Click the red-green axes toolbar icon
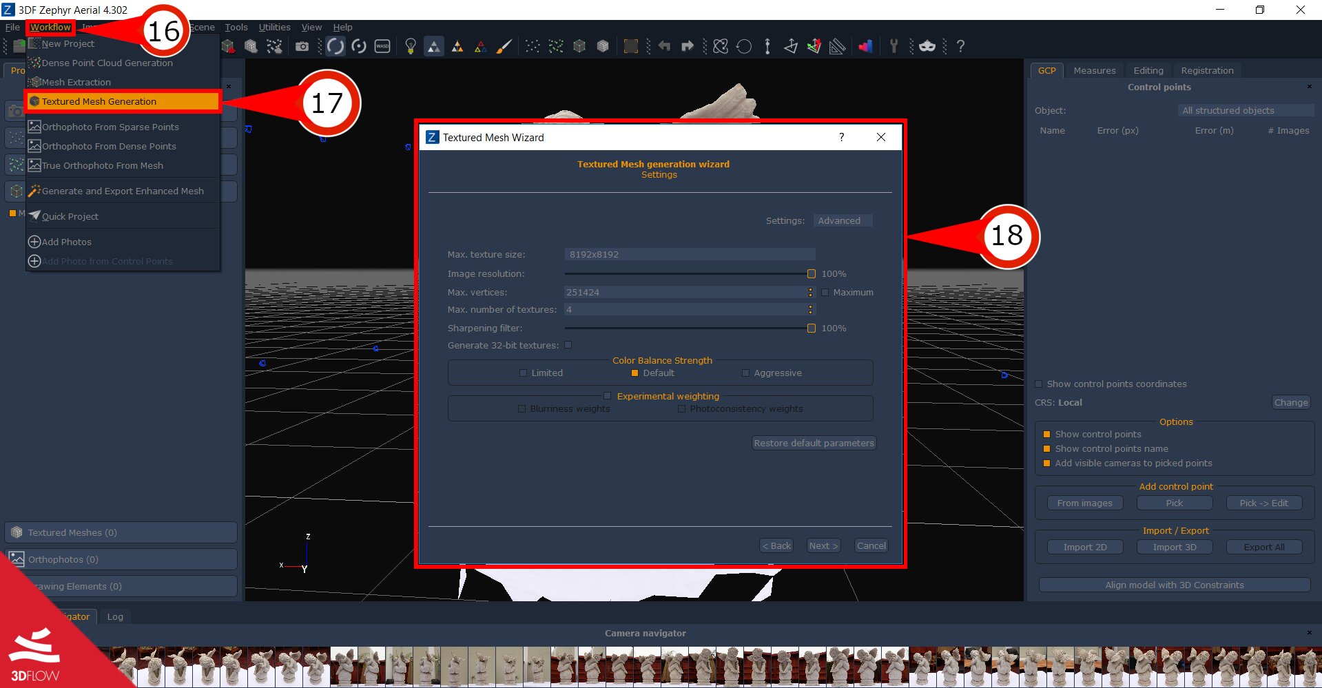 coord(814,46)
